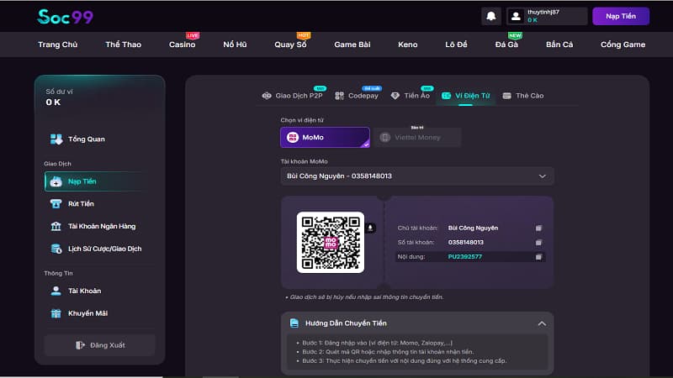Viewport: 673px width, 378px height.
Task: Click the user profile avatar icon
Action: [516, 16]
